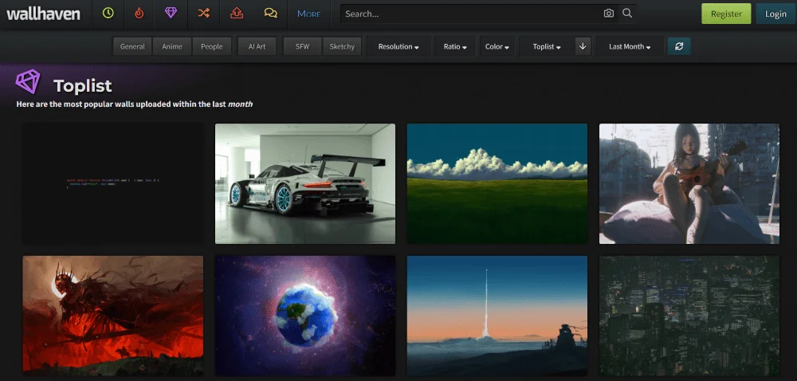Expand the Resolution dropdown
Image resolution: width=797 pixels, height=381 pixels.
(x=398, y=46)
